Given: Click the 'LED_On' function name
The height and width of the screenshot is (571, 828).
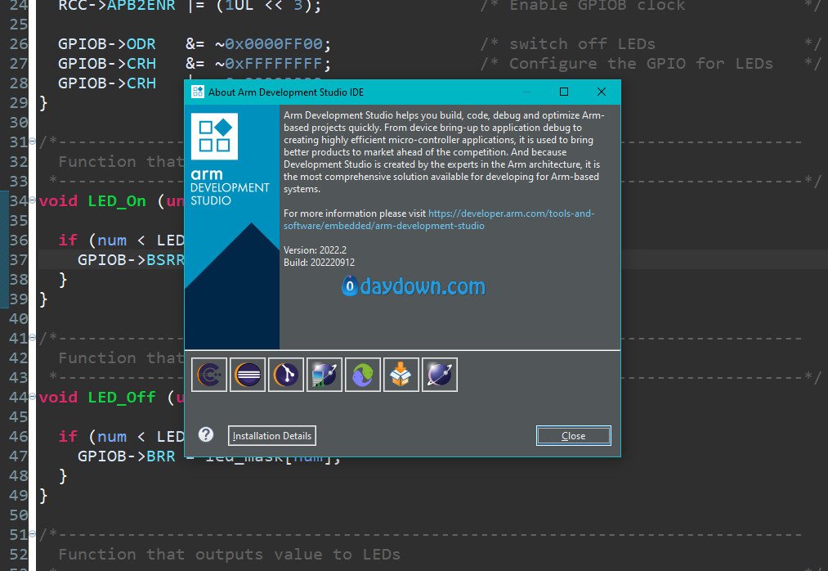Looking at the screenshot, I should [117, 201].
